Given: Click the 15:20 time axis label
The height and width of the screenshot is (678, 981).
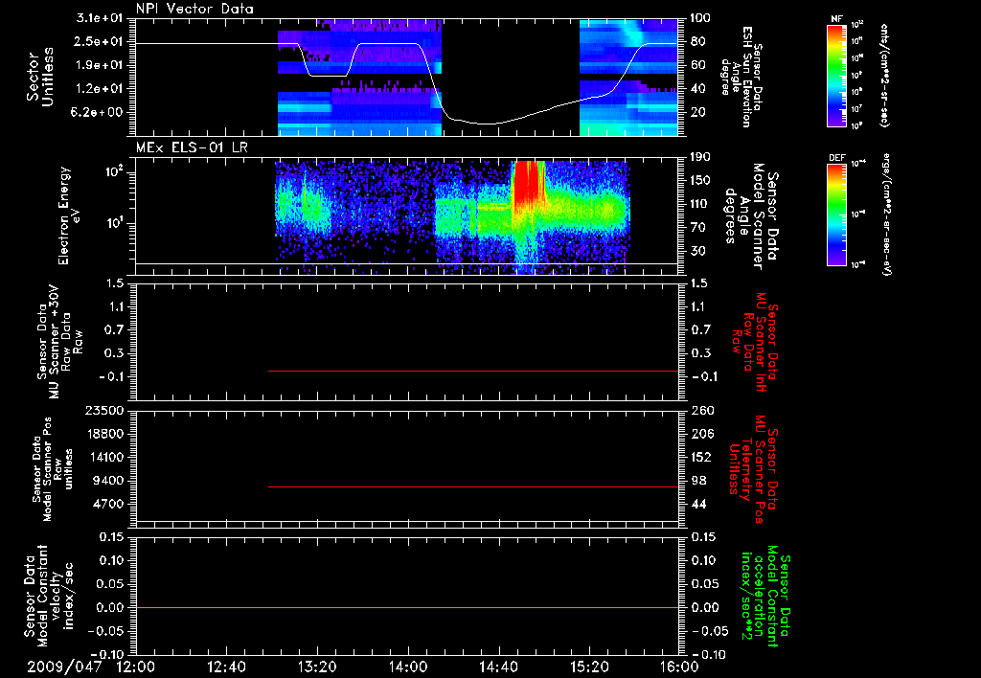Looking at the screenshot, I should (x=589, y=667).
